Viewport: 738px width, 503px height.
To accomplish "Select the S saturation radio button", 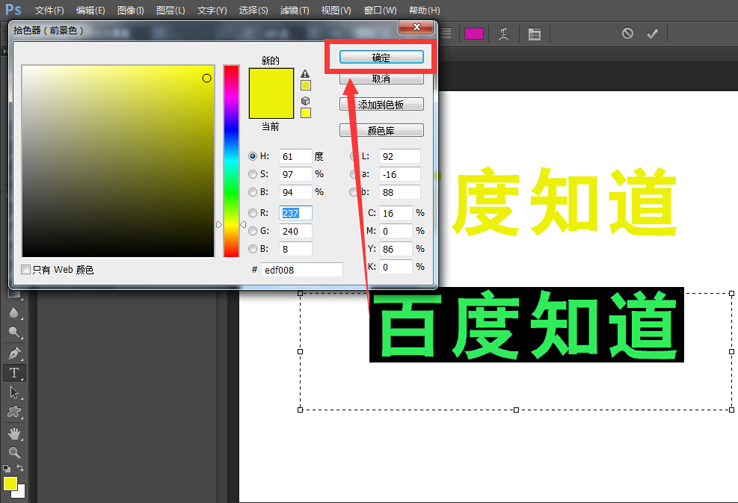I will coord(253,174).
